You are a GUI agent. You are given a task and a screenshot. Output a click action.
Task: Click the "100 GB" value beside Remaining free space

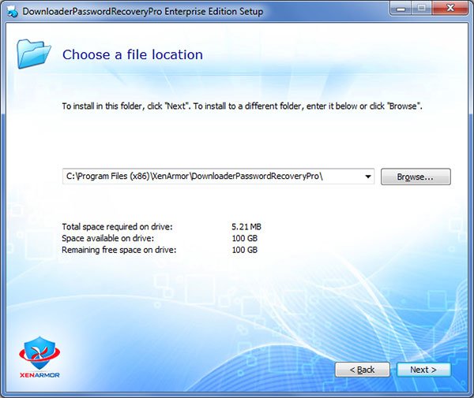point(245,250)
